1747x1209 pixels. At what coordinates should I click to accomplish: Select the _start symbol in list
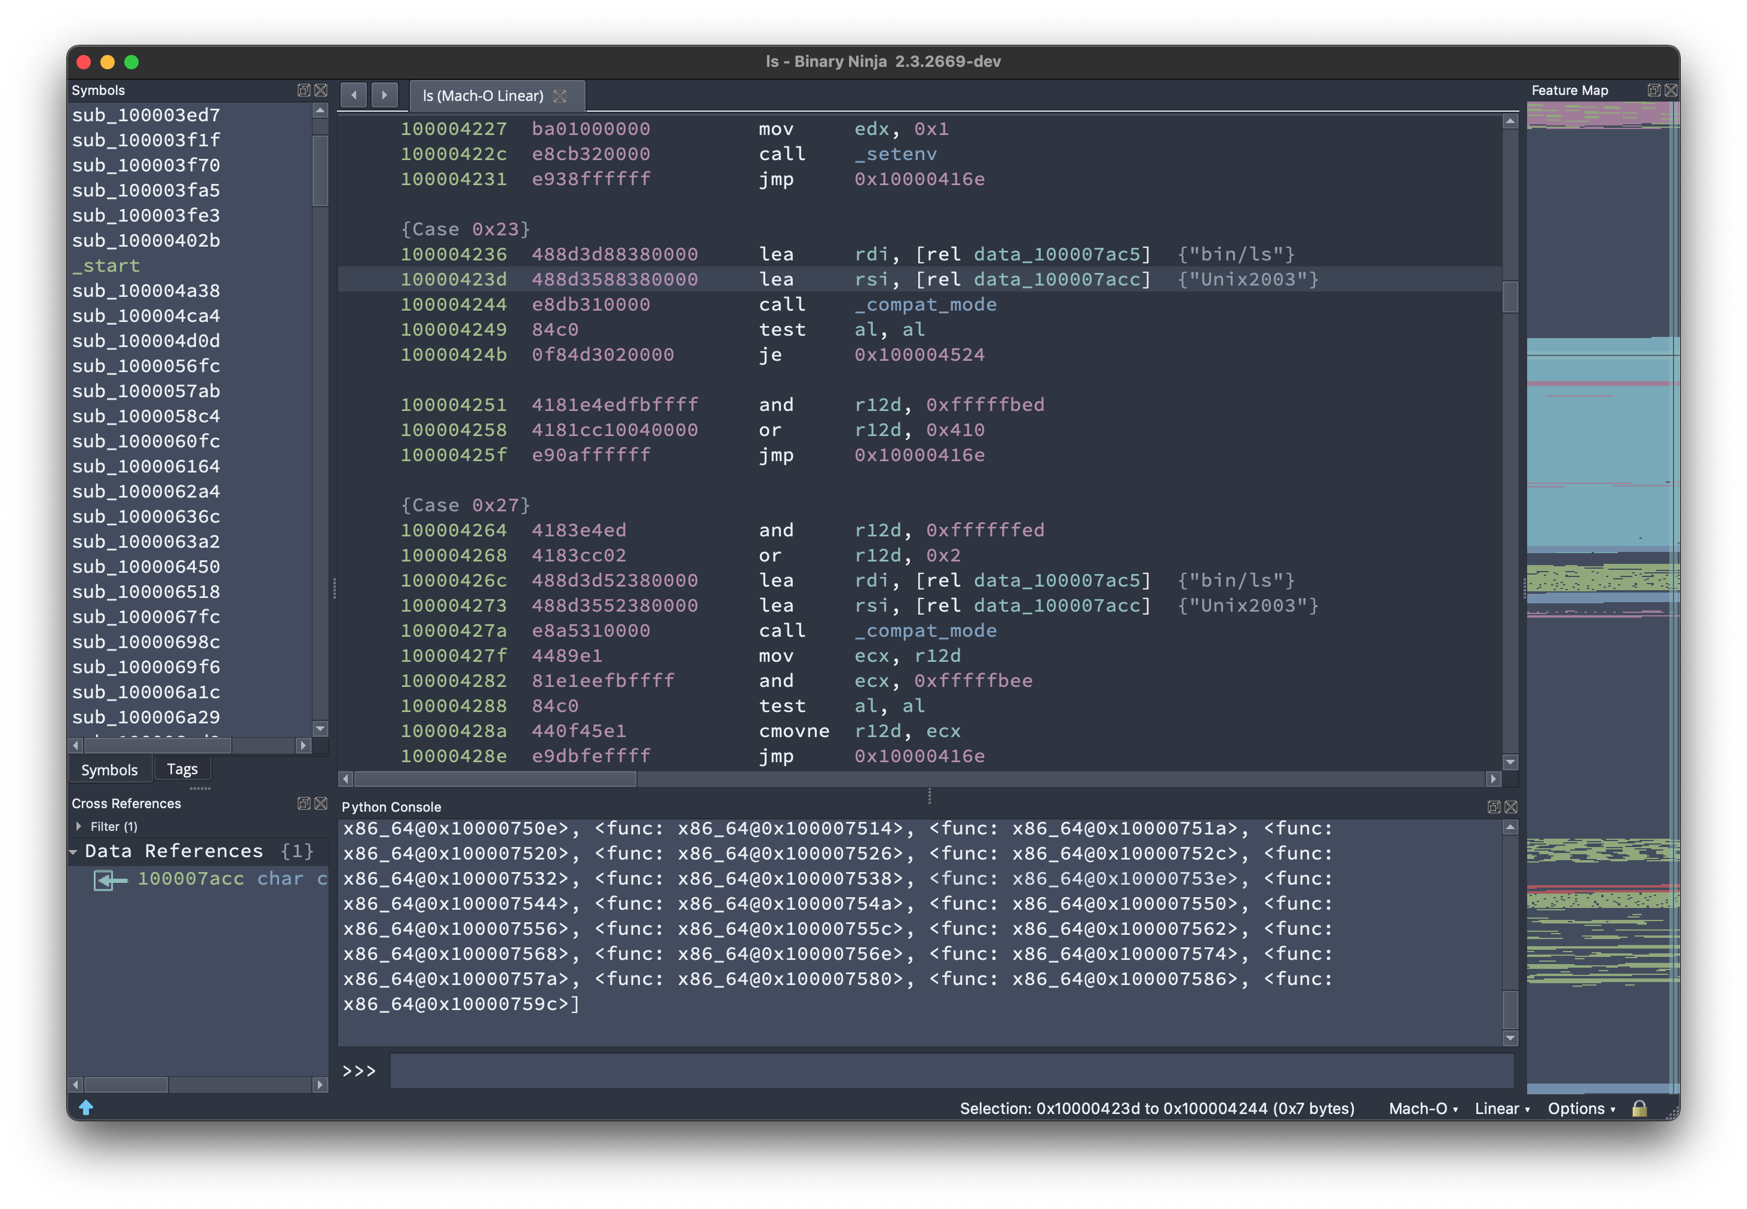(x=106, y=266)
